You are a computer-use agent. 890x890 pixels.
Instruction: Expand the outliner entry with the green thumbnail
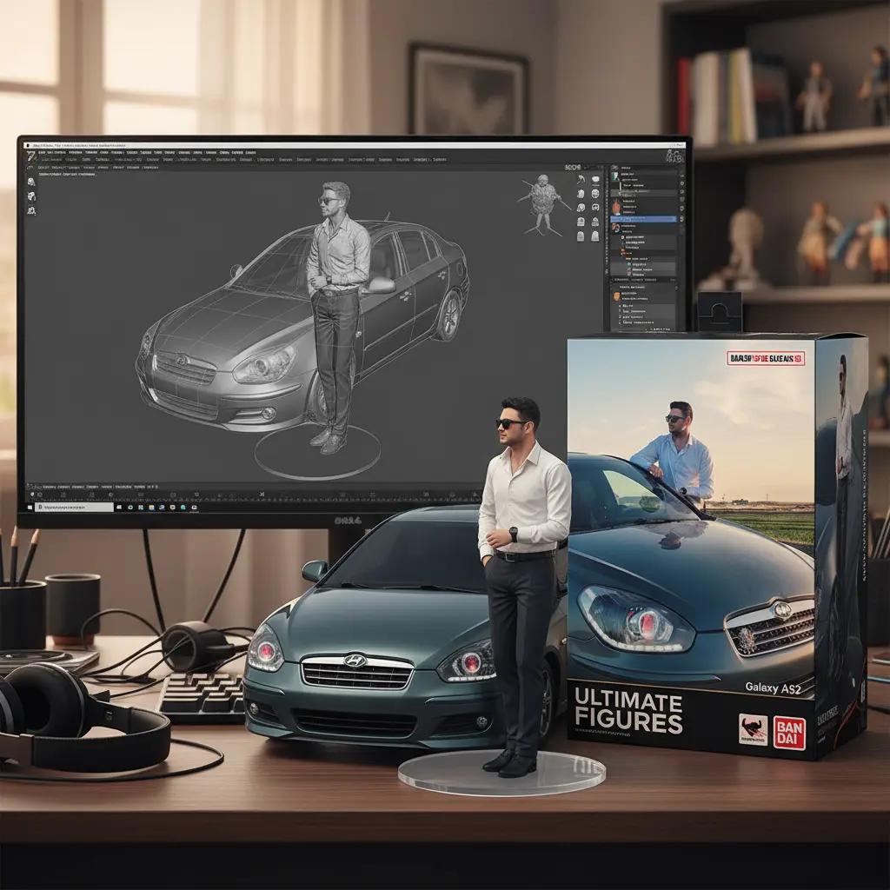614,176
